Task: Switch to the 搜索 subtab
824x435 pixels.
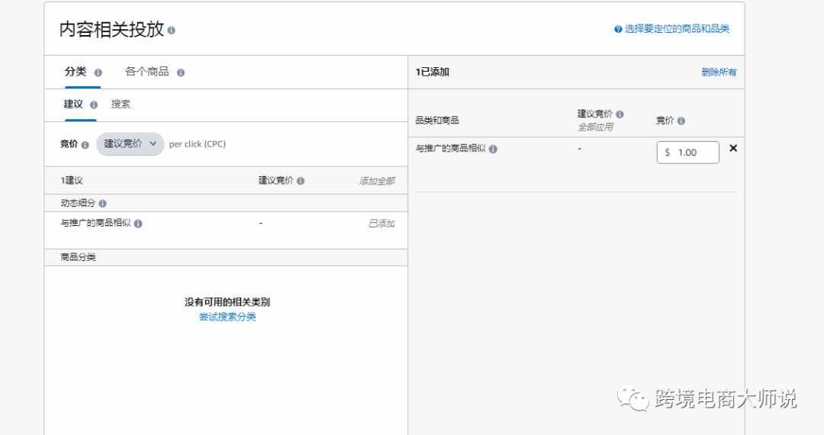Action: click(x=121, y=104)
